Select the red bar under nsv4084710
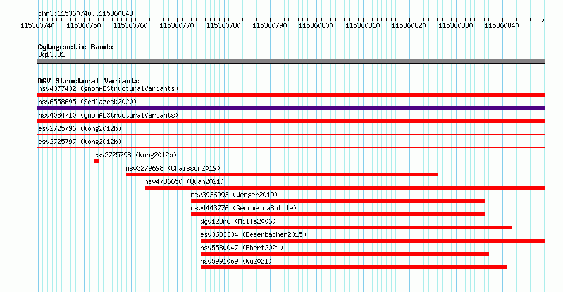This screenshot has width=563, height=292. [x=291, y=121]
